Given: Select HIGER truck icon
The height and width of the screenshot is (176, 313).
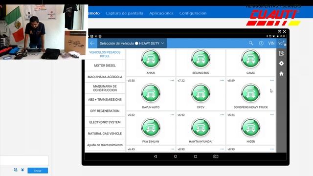Looking at the screenshot, I should click(250, 128).
